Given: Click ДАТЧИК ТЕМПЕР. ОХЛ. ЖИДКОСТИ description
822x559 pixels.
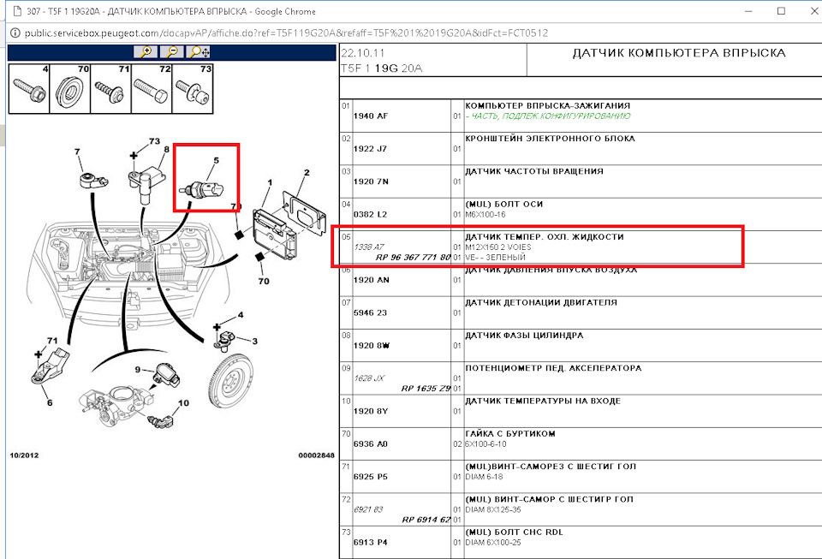Looking at the screenshot, I should (x=545, y=237).
